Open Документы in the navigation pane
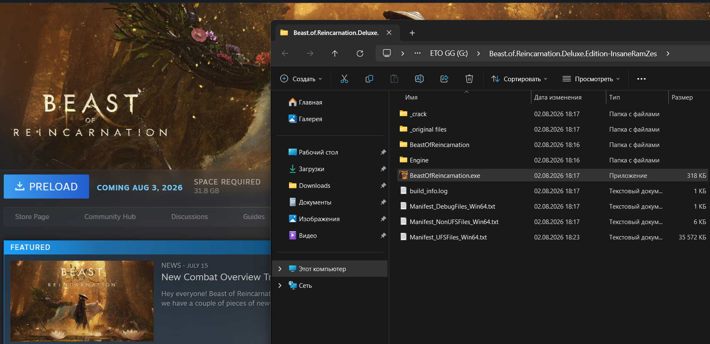The image size is (710, 344). 310,202
